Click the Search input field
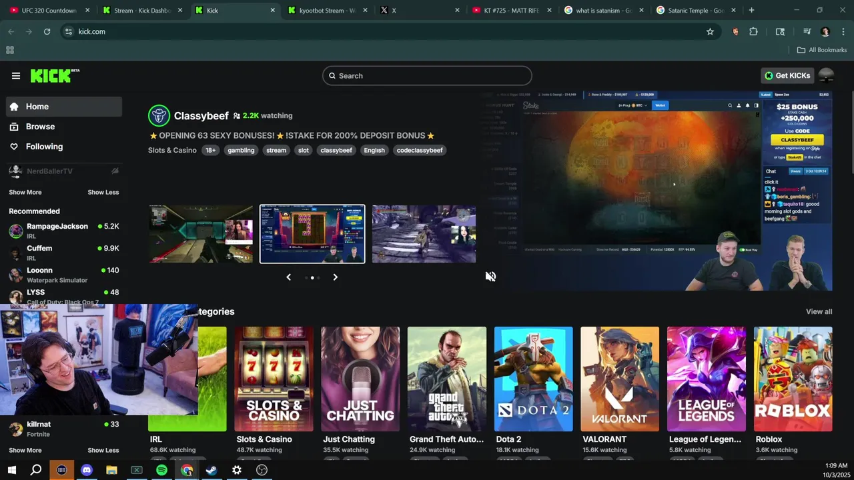 [x=427, y=76]
